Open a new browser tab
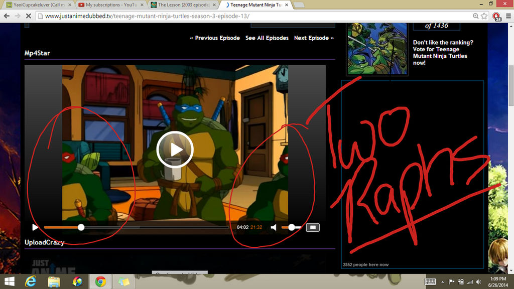 (x=299, y=5)
